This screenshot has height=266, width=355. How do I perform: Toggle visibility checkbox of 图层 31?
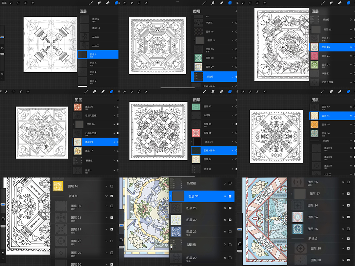pyautogui.click(x=230, y=196)
